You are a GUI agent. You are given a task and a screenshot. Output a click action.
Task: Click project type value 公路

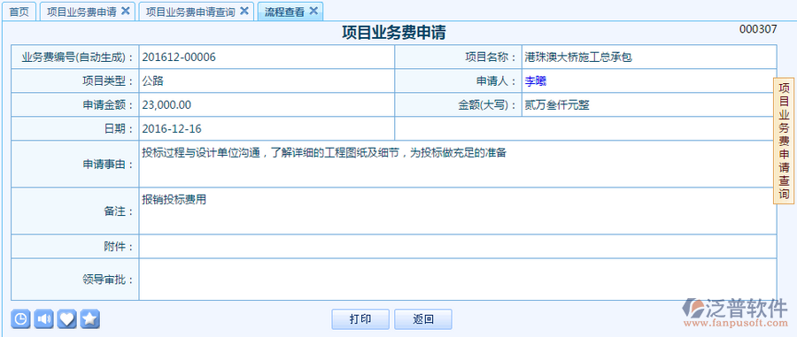[153, 81]
